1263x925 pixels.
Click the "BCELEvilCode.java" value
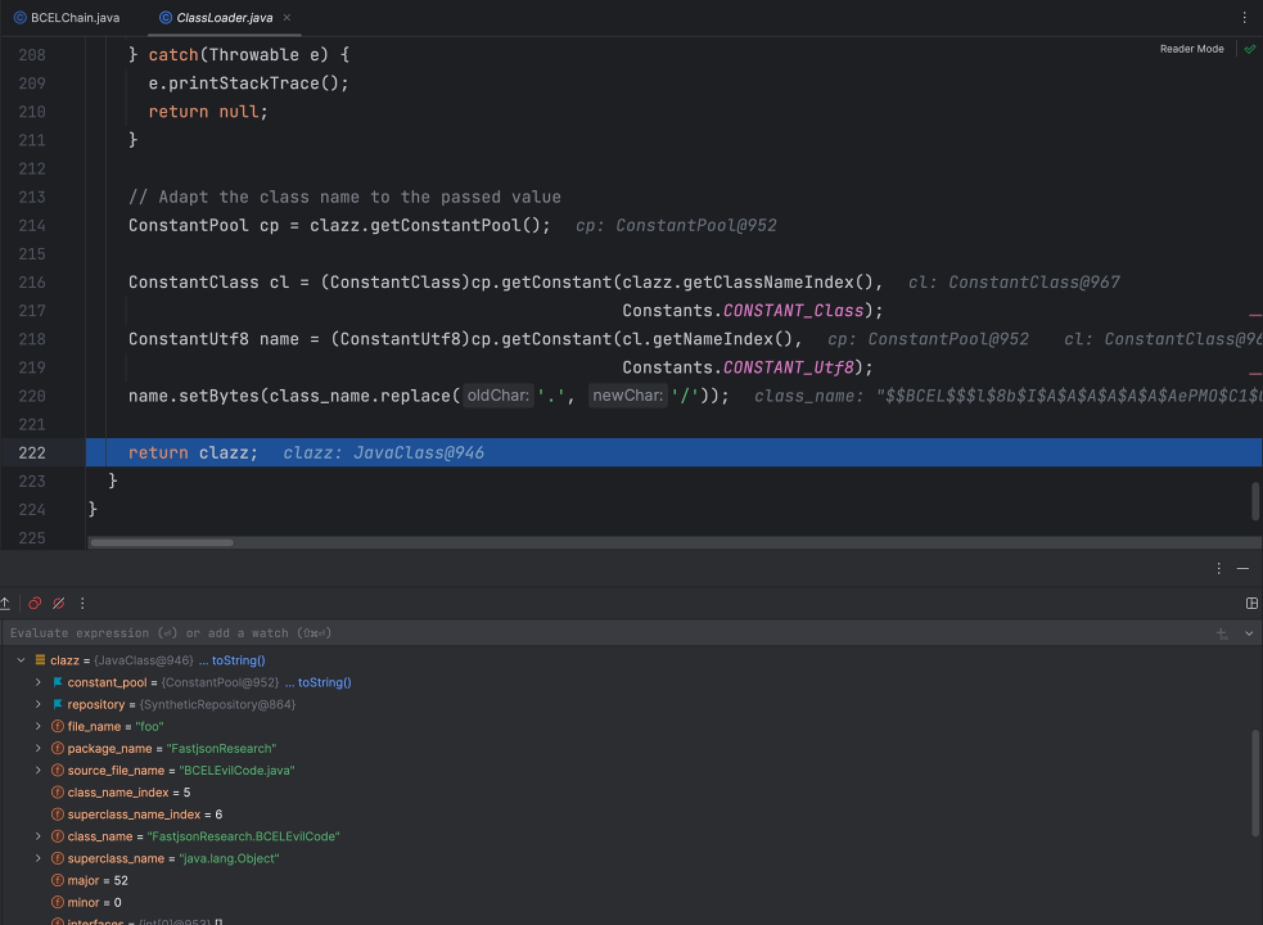pyautogui.click(x=237, y=770)
